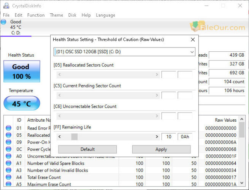Click the Uncorrectable Sector Count slider track
Screen dimensions: 249x190
tap(108, 116)
